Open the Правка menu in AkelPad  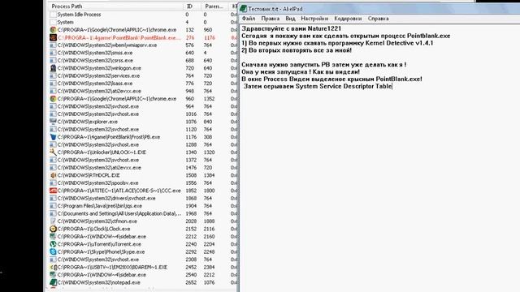[x=270, y=19]
